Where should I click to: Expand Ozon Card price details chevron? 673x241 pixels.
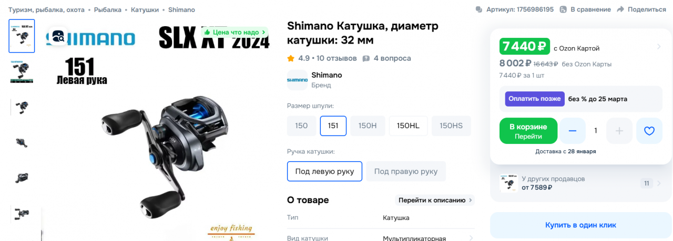(659, 47)
